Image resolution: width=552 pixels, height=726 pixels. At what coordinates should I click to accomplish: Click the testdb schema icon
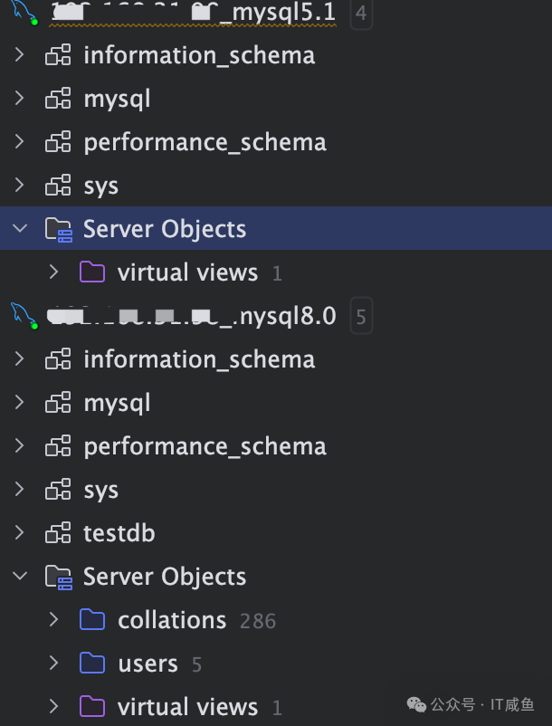tap(58, 533)
